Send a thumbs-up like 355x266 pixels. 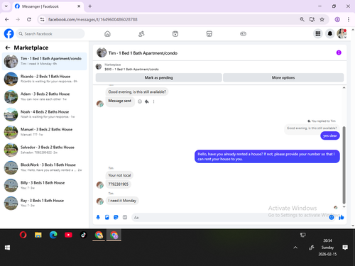pos(341,217)
